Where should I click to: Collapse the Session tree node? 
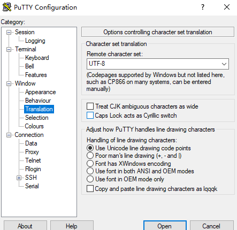pyautogui.click(x=9, y=33)
